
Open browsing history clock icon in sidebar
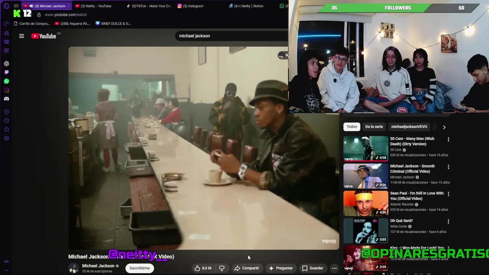click(6, 121)
